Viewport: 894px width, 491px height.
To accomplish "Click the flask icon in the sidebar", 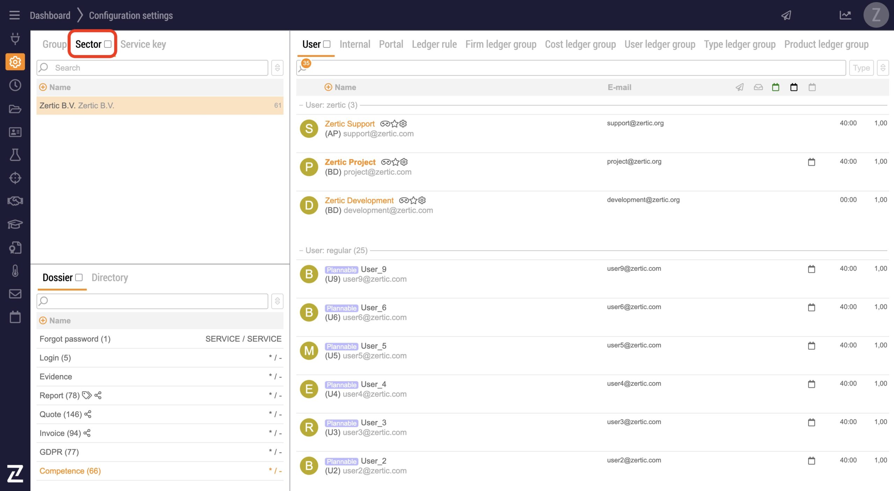I will click(15, 155).
